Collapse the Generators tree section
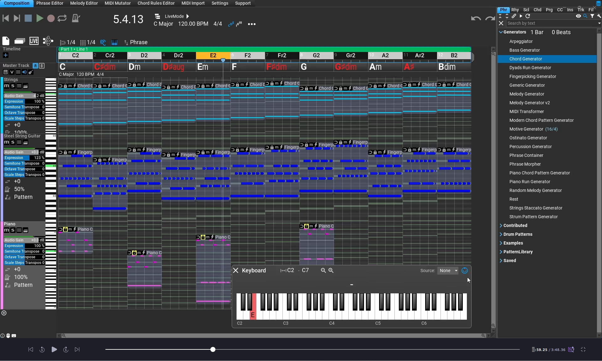Screen dimensions: 602x361 coord(501,32)
